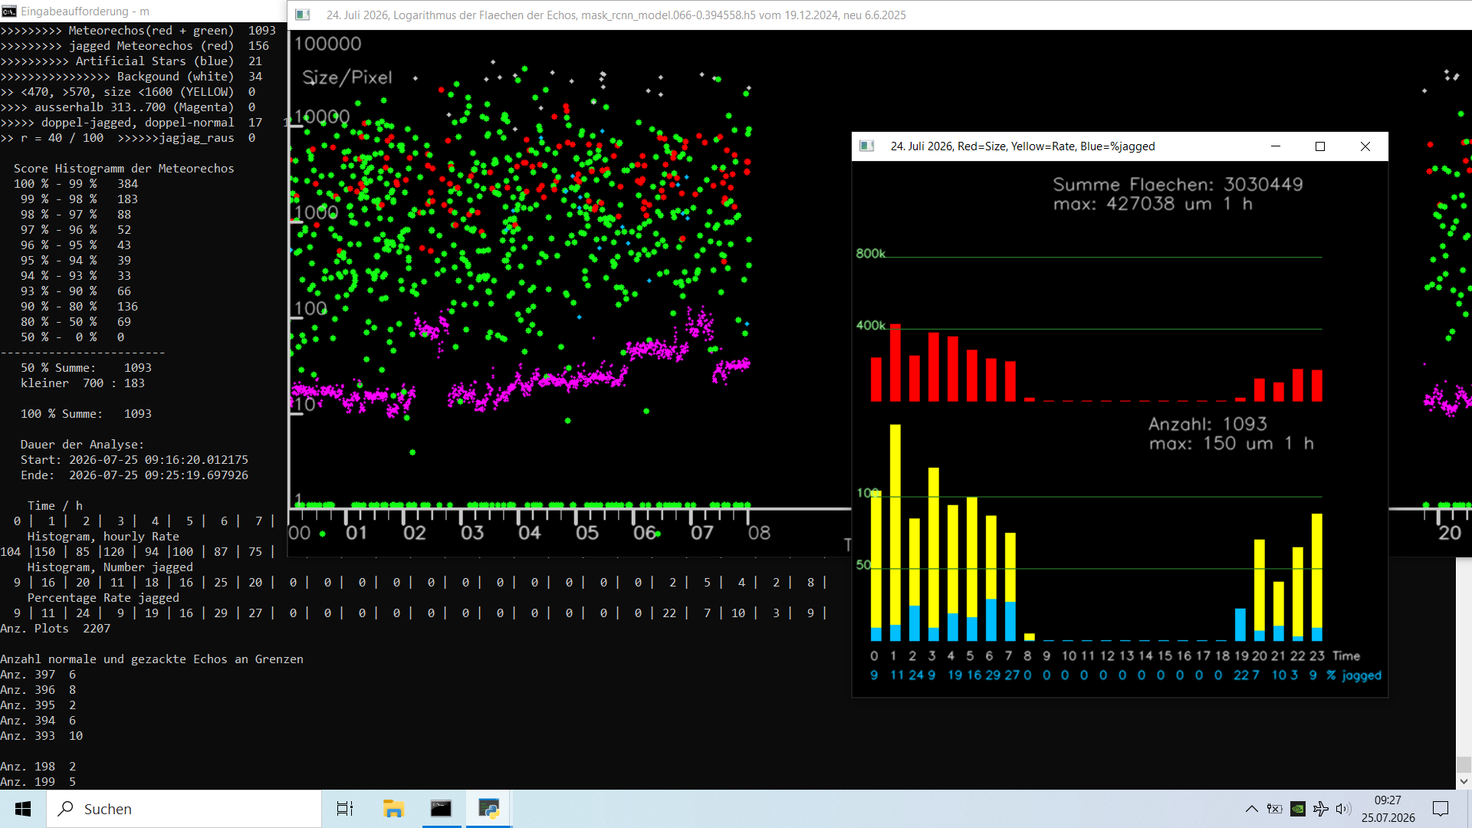Screen dimensions: 1472x828
Task: Open Task View on the taskbar
Action: point(345,809)
